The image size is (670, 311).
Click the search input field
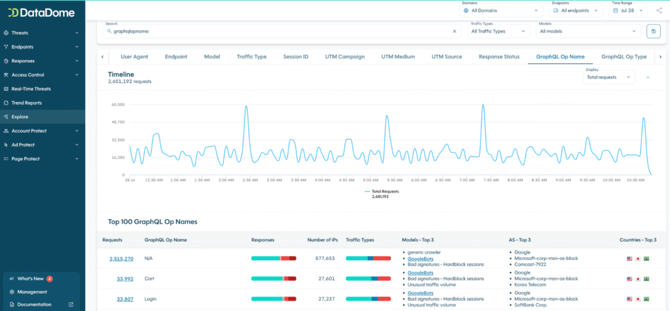click(x=282, y=31)
